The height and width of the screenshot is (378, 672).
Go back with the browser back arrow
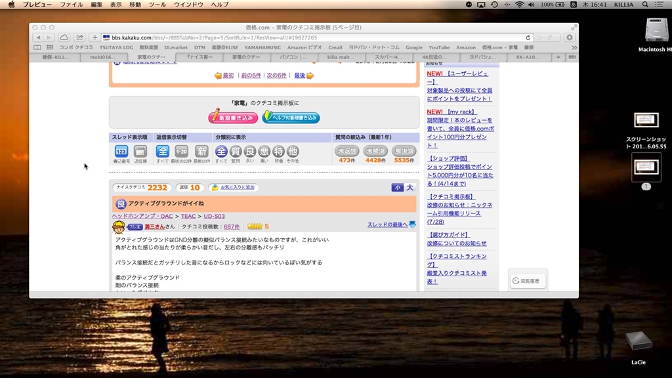(x=38, y=37)
